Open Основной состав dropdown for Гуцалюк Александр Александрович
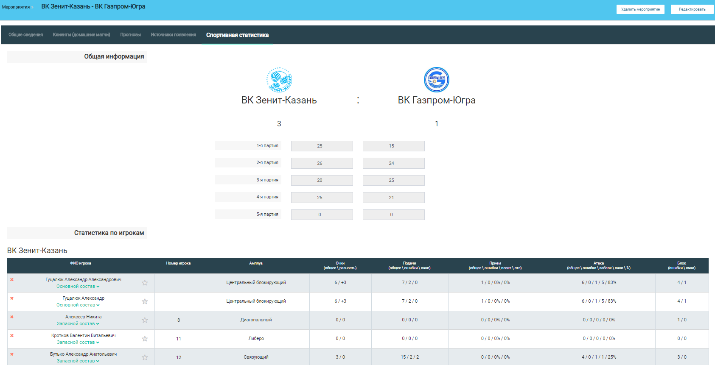The width and height of the screenshot is (715, 365). [78, 287]
